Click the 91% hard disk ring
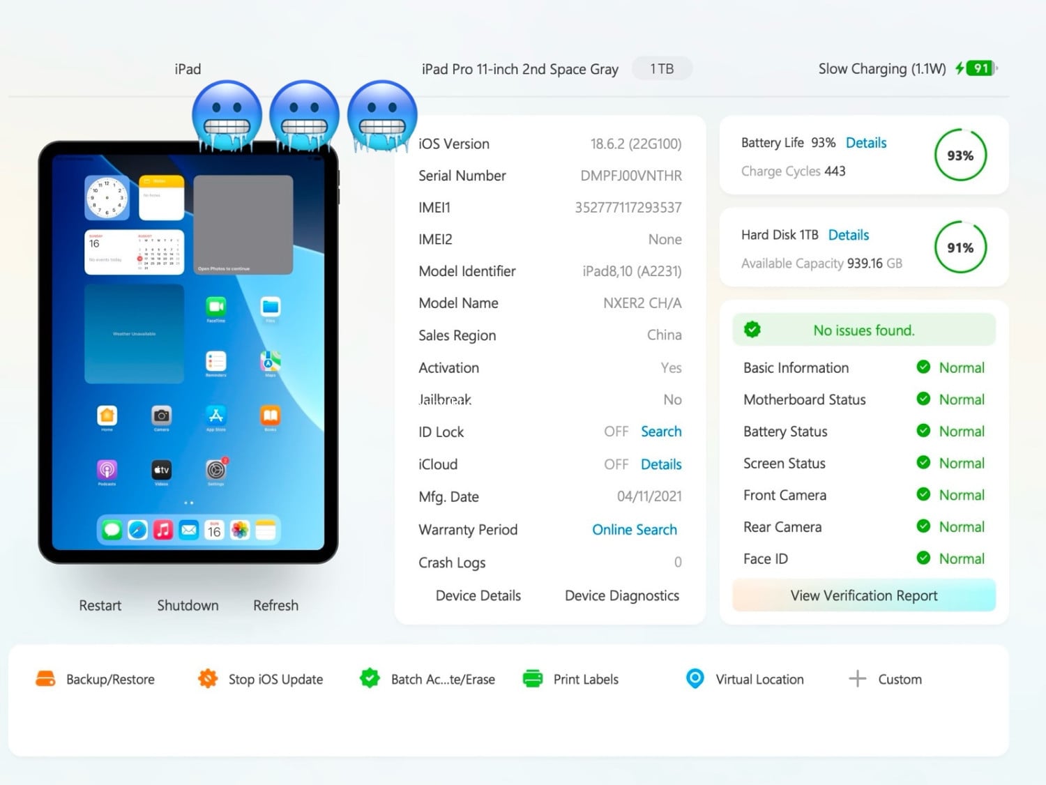This screenshot has height=785, width=1046. coord(960,247)
